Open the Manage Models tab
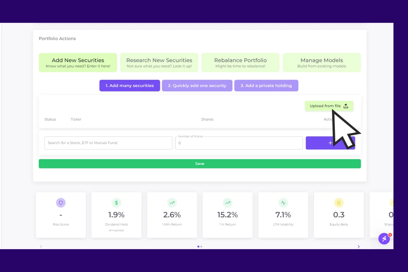The width and height of the screenshot is (408, 272). coord(322,63)
